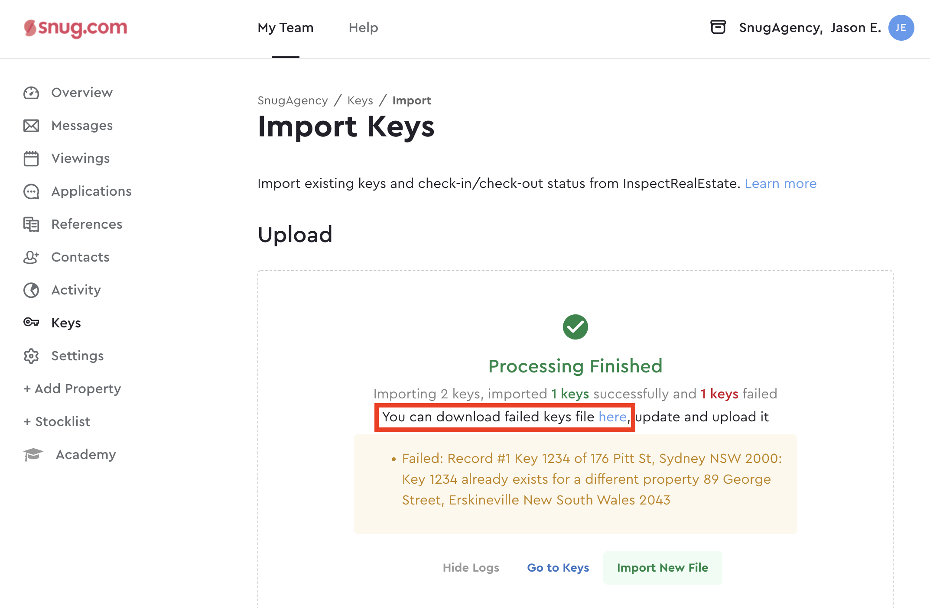
Task: Click the Overview gauge icon
Action: click(31, 93)
